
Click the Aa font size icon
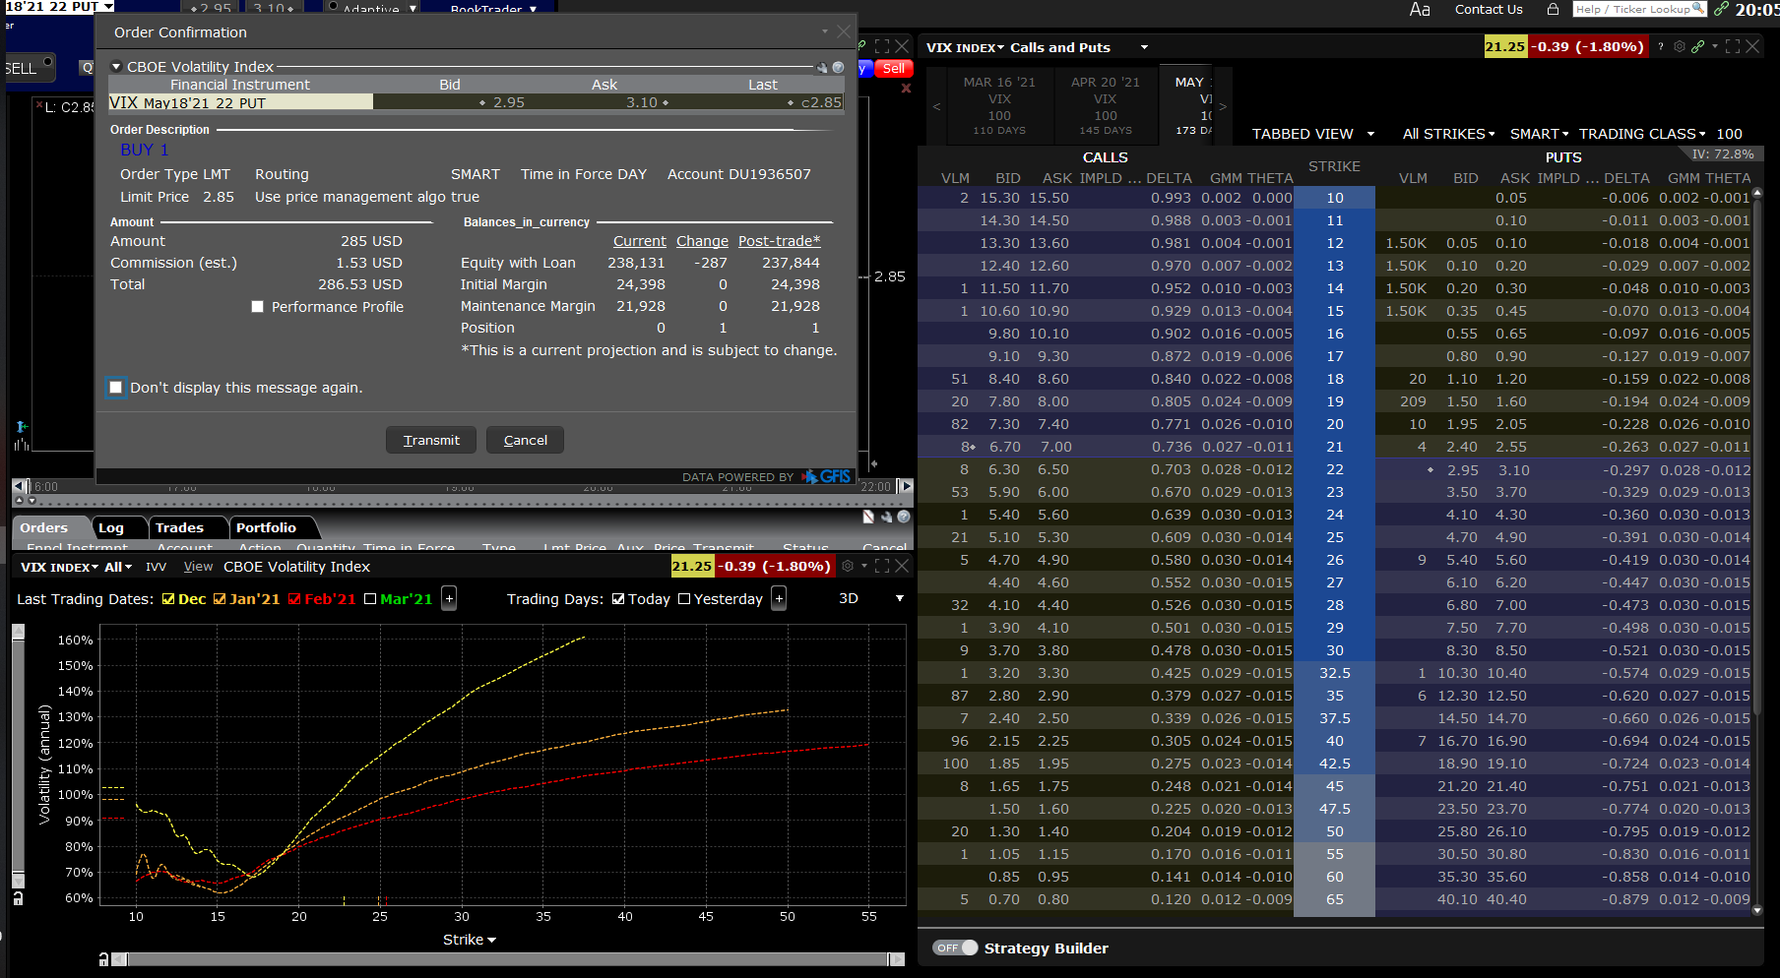(1419, 10)
